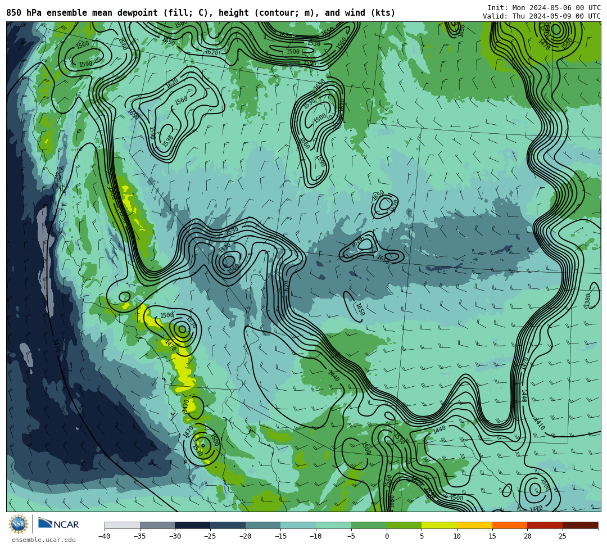
Task: Click the maroon above-25 swatch
Action: (x=580, y=525)
